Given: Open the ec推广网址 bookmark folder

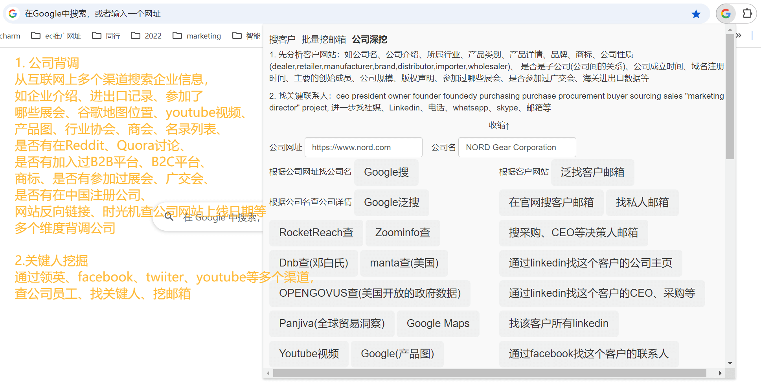Looking at the screenshot, I should pos(56,36).
